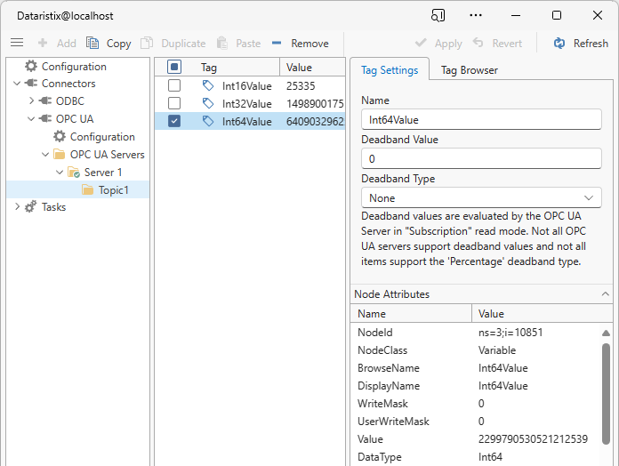Image resolution: width=619 pixels, height=466 pixels.
Task: Click the Remove toolbar icon
Action: click(x=277, y=43)
